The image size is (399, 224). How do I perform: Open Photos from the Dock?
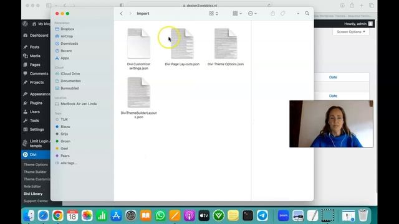pos(87,216)
